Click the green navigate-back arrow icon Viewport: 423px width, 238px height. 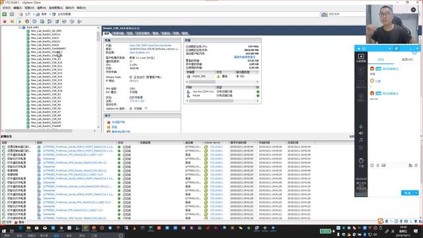[5, 14]
